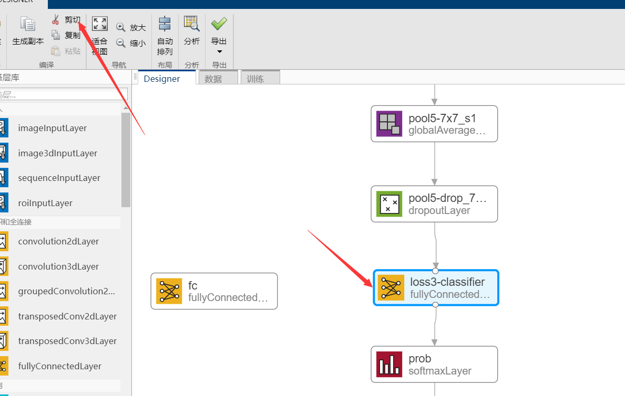This screenshot has height=396, width=625.
Task: Select image3dInputLayer in the layer library
Action: (x=57, y=153)
